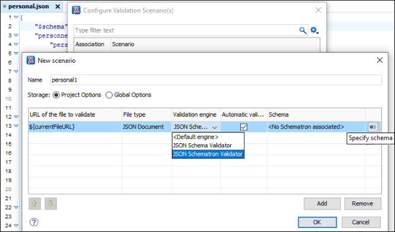Collapse fold arrow on editor line 13
This screenshot has height=232, width=395.
(16, 126)
